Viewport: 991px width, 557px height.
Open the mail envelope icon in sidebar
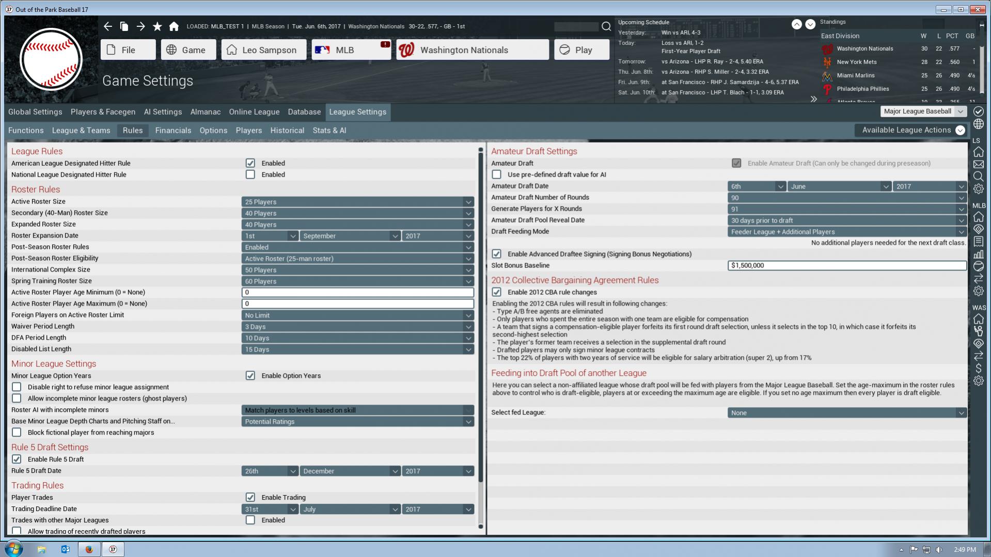tap(978, 165)
